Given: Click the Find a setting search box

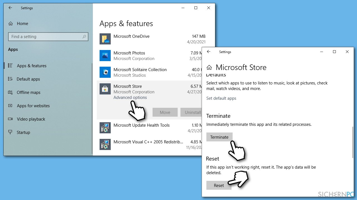Looking at the screenshot, I should [x=48, y=37].
